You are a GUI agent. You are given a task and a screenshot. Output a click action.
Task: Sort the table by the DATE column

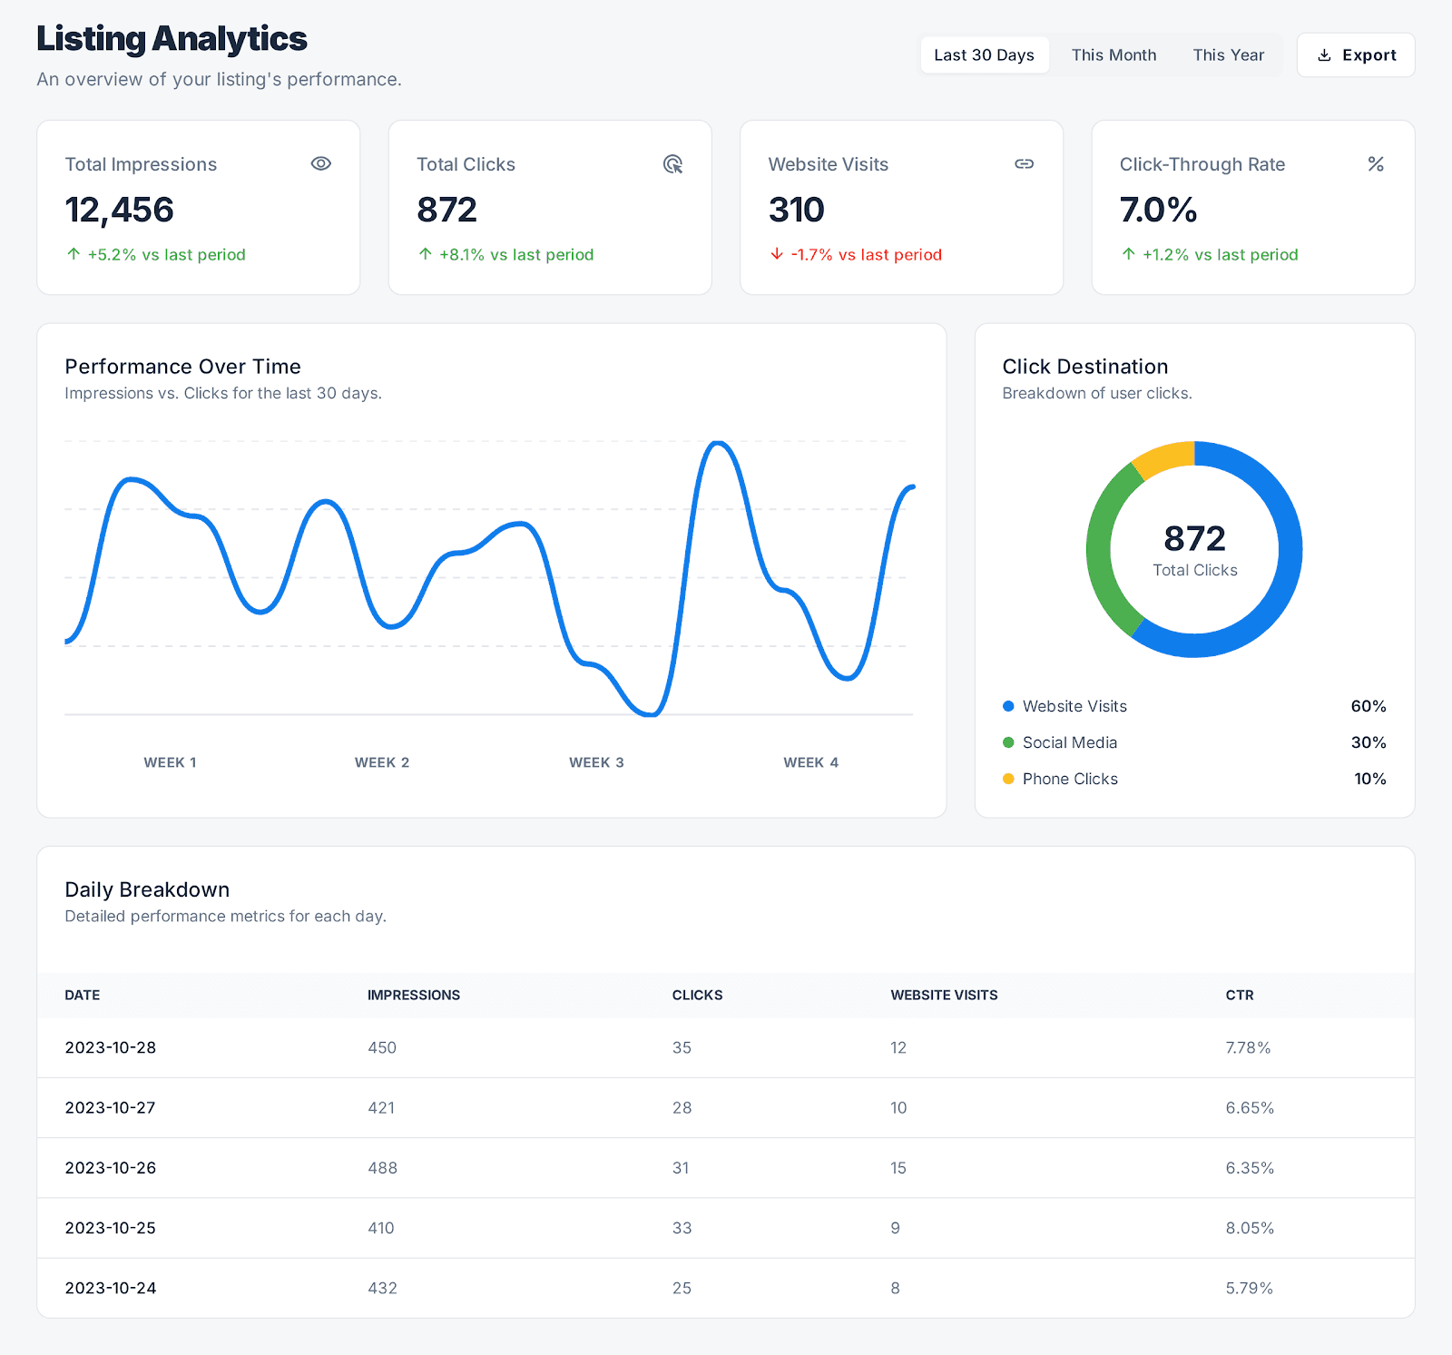pos(82,995)
